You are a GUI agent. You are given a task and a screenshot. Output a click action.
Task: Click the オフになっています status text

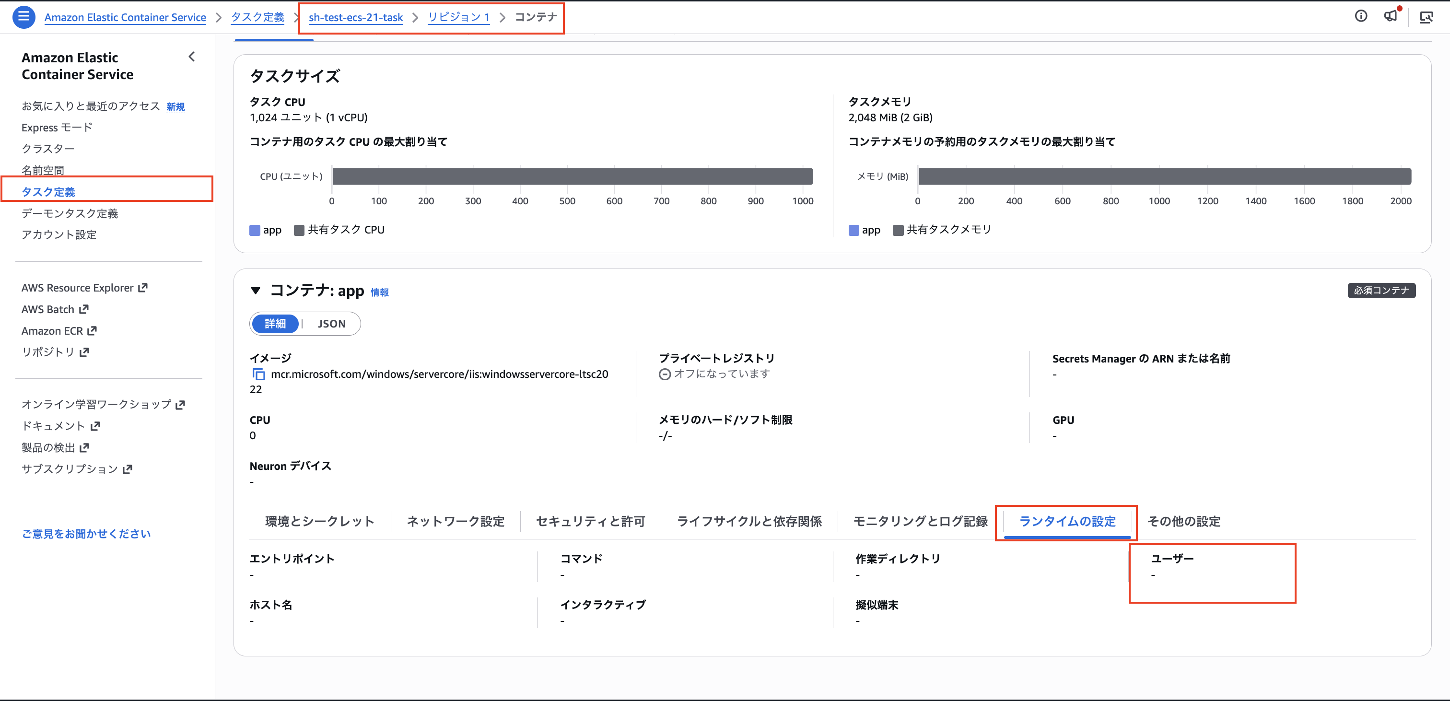coord(722,374)
